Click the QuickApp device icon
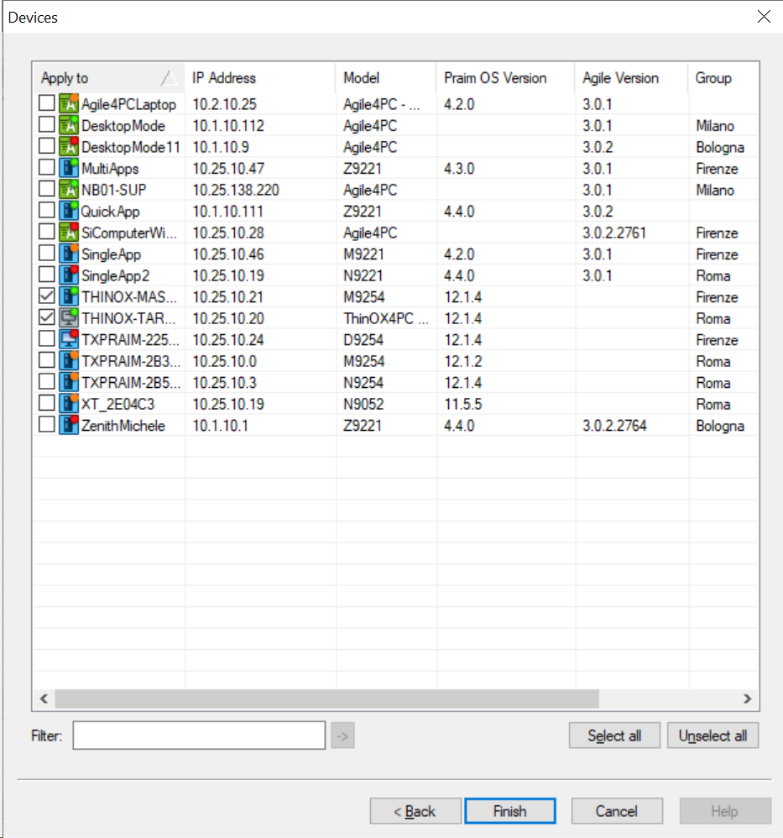 coord(69,211)
